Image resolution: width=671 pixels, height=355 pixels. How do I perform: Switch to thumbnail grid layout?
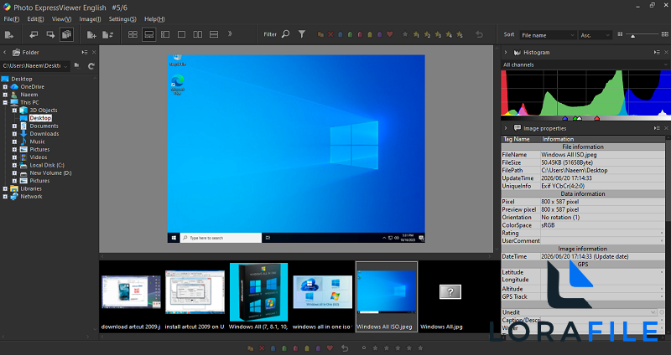133,34
